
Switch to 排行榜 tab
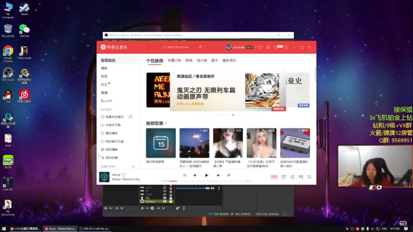[x=202, y=60]
